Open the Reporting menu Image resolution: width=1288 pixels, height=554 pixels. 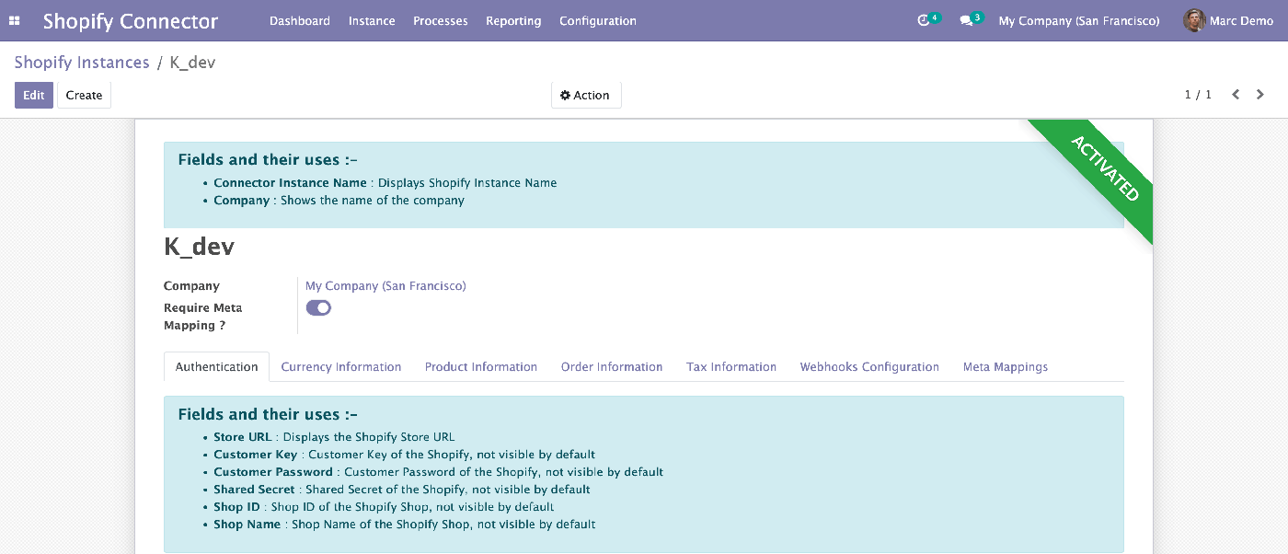tap(513, 20)
